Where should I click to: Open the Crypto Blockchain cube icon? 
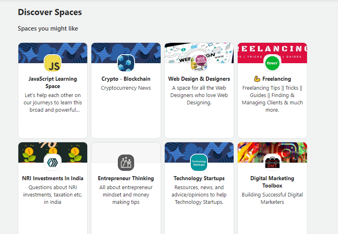(x=126, y=63)
